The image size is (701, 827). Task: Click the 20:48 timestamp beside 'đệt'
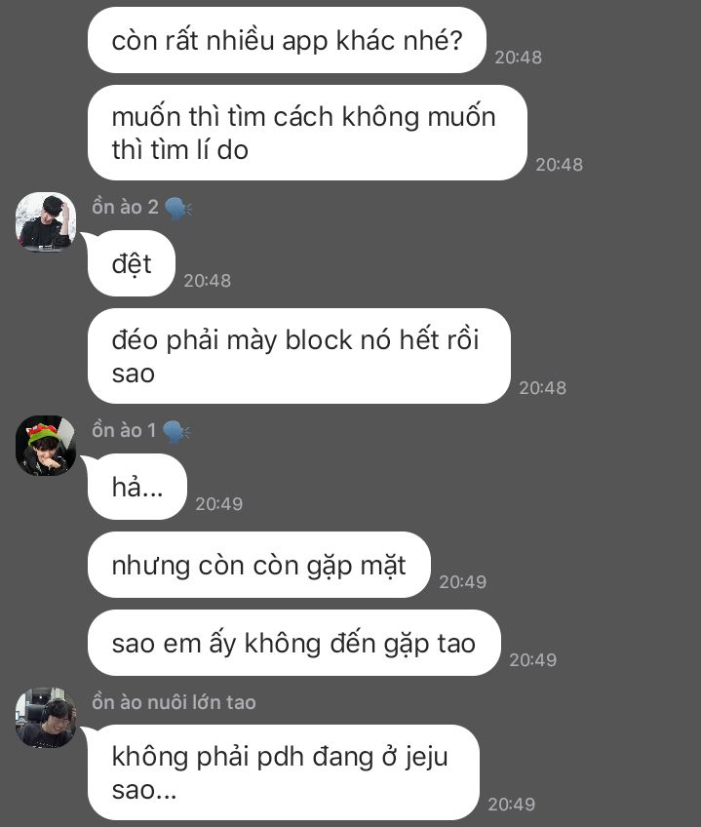[x=208, y=281]
